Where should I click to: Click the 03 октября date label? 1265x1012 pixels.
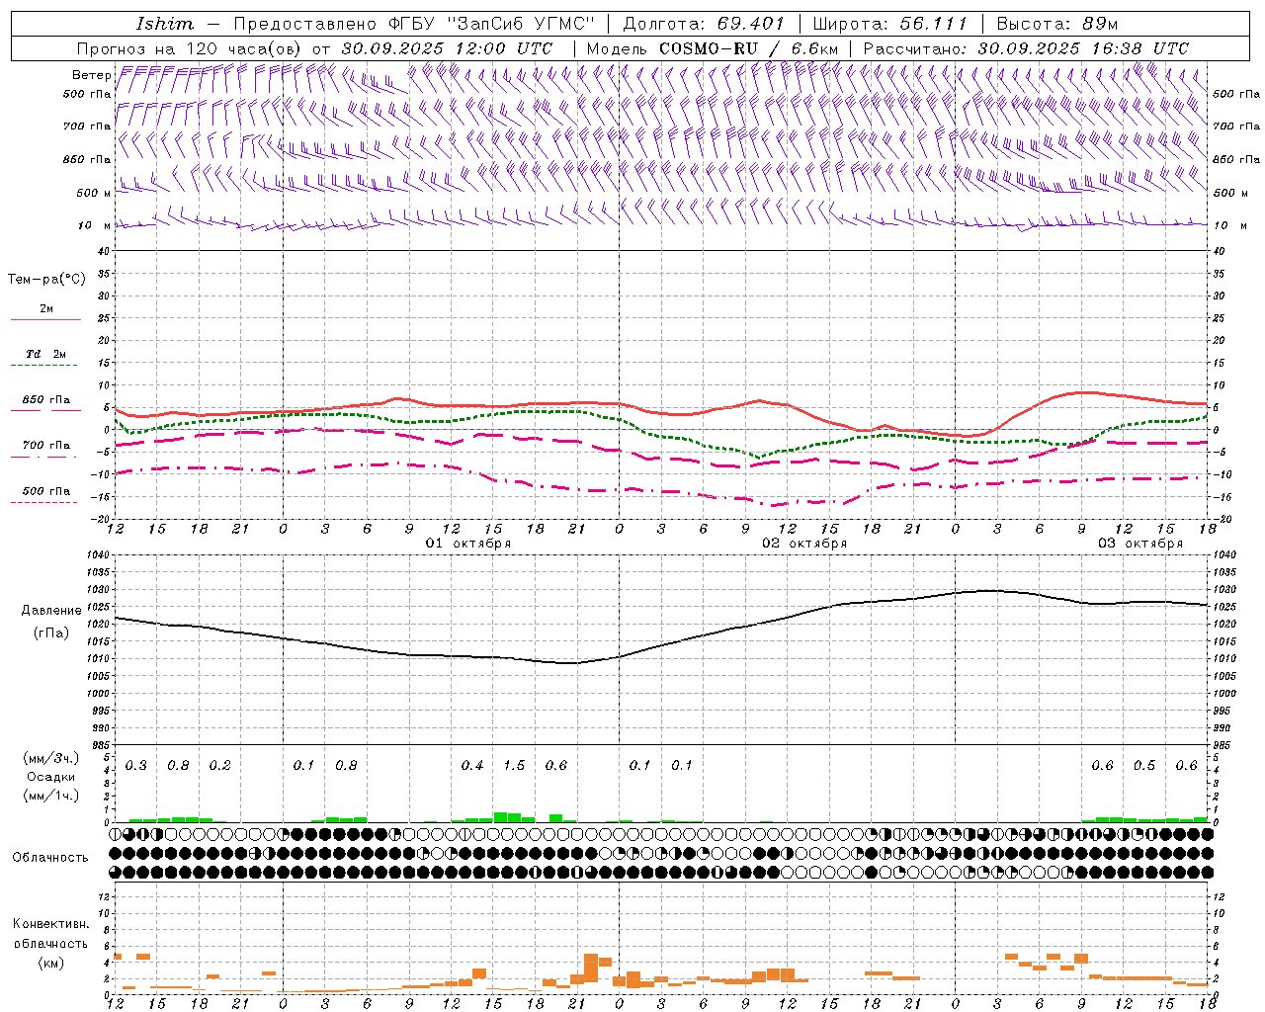(x=1140, y=544)
